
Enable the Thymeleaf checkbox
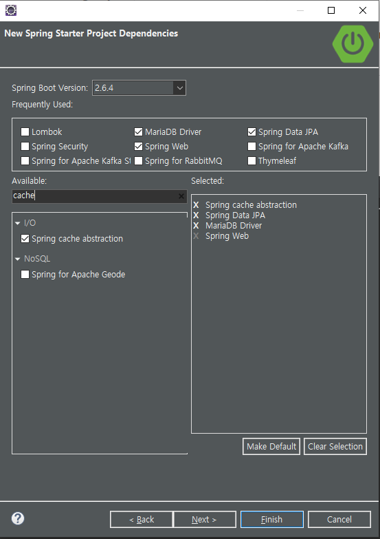pyautogui.click(x=252, y=161)
